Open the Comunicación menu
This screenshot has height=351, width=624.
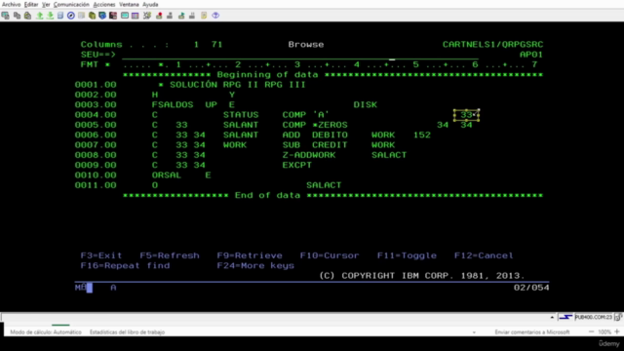pyautogui.click(x=71, y=4)
